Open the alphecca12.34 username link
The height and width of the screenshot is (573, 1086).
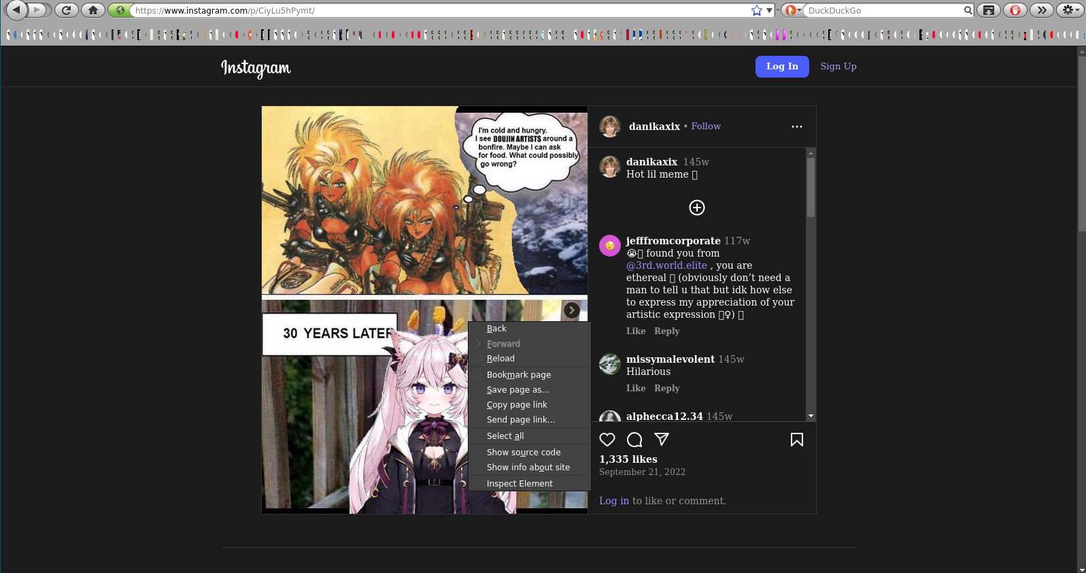click(x=664, y=416)
